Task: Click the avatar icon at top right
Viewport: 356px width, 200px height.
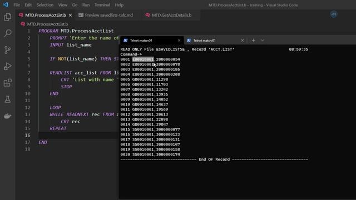Action: click(334, 14)
